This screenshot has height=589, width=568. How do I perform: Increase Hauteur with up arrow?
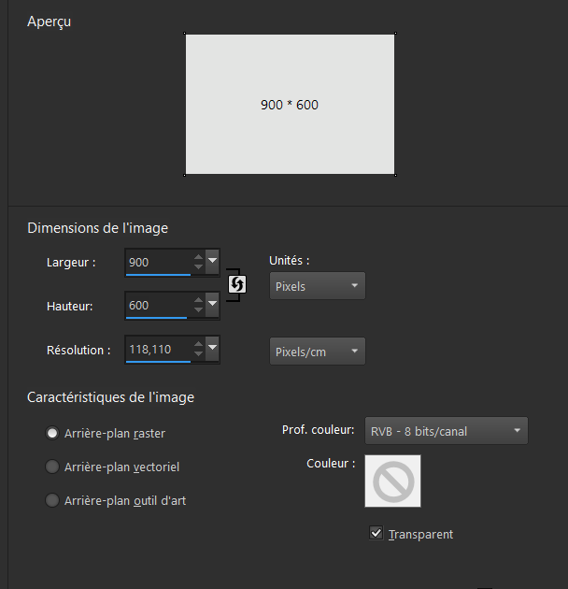pyautogui.click(x=197, y=300)
